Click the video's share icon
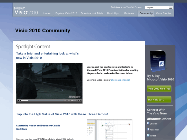Viewport: 187px width, 140px height. coord(80,100)
